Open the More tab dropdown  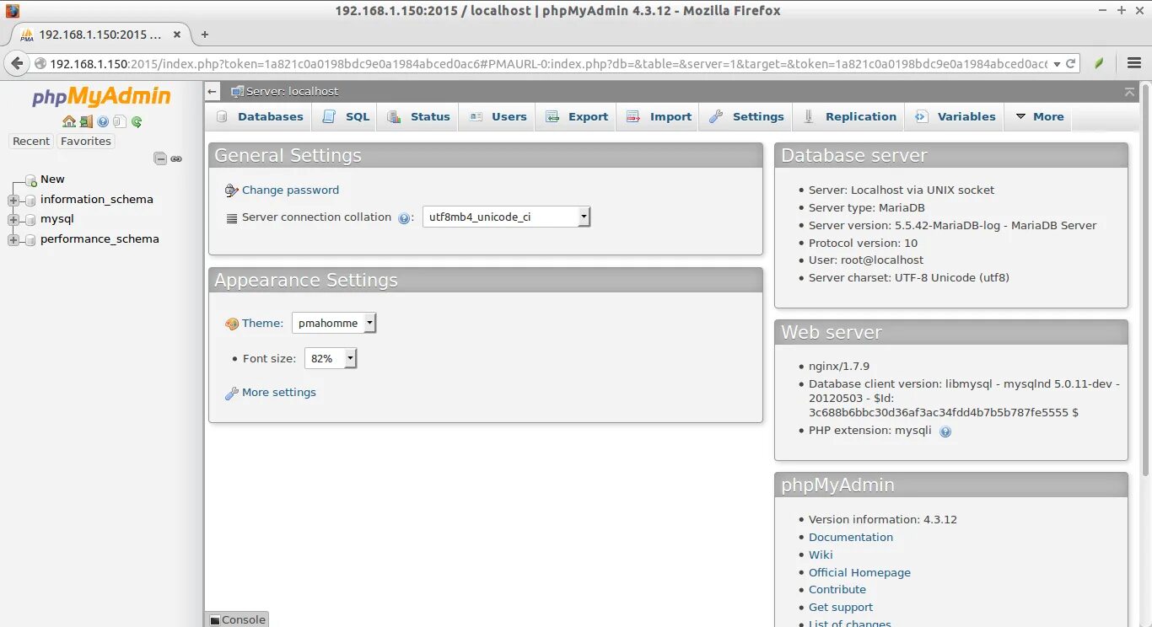tap(1039, 117)
